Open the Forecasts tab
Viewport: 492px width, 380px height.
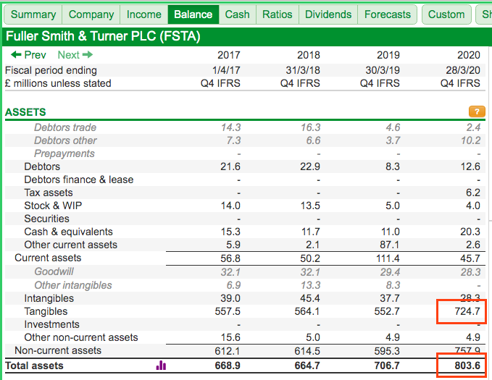[388, 14]
